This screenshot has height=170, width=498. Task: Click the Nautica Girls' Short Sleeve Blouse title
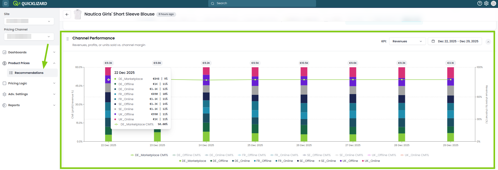tap(119, 14)
